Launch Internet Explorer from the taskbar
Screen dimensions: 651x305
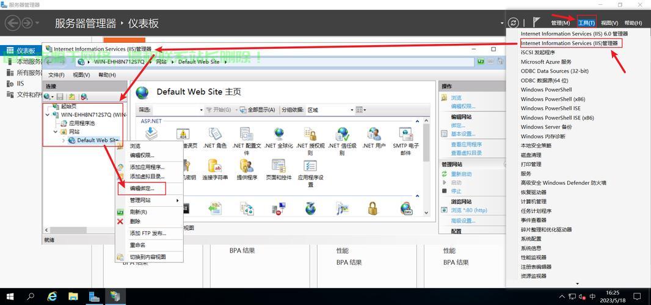52,296
